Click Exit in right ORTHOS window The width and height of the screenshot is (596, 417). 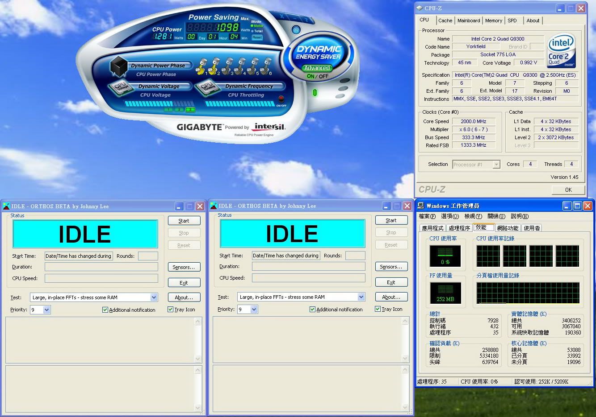pyautogui.click(x=391, y=282)
